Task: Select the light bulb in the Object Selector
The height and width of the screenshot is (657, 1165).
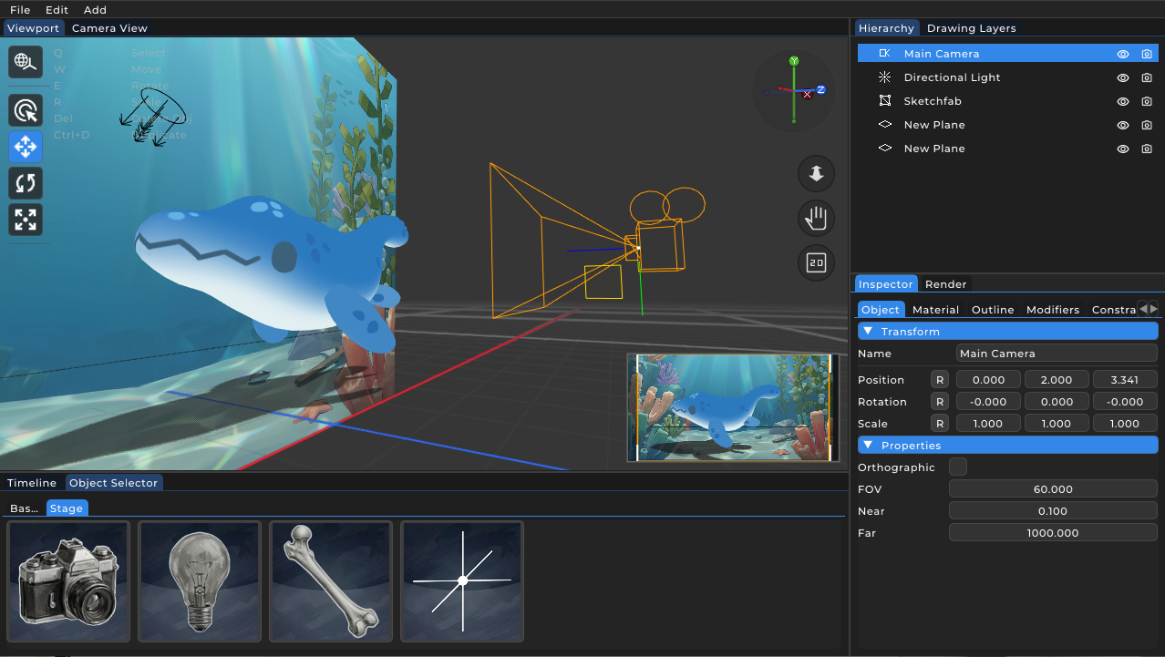Action: point(199,581)
